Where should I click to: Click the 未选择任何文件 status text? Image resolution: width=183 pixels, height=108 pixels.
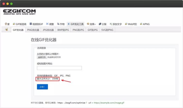54,57
